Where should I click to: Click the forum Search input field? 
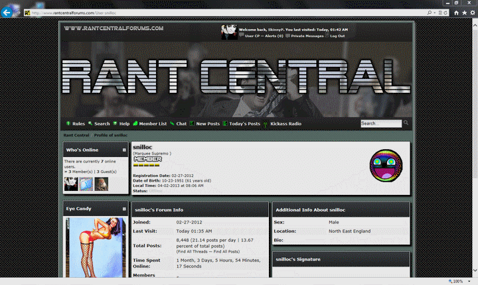point(381,123)
